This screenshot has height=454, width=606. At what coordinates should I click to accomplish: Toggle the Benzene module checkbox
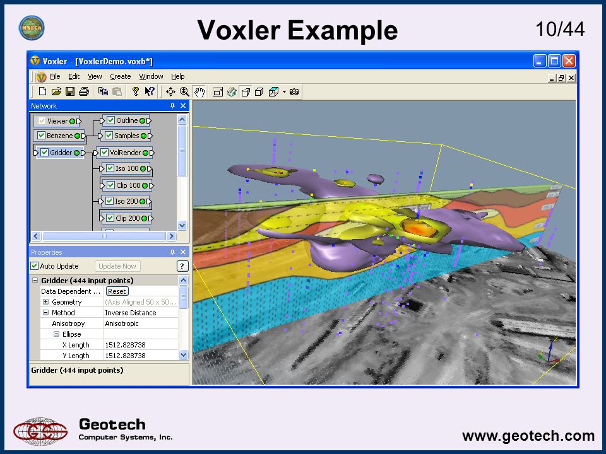[42, 136]
